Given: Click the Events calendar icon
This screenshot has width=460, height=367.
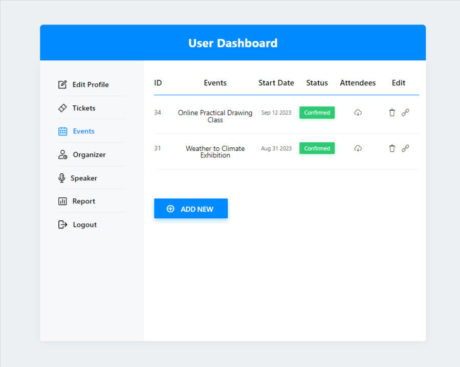Looking at the screenshot, I should pos(62,131).
